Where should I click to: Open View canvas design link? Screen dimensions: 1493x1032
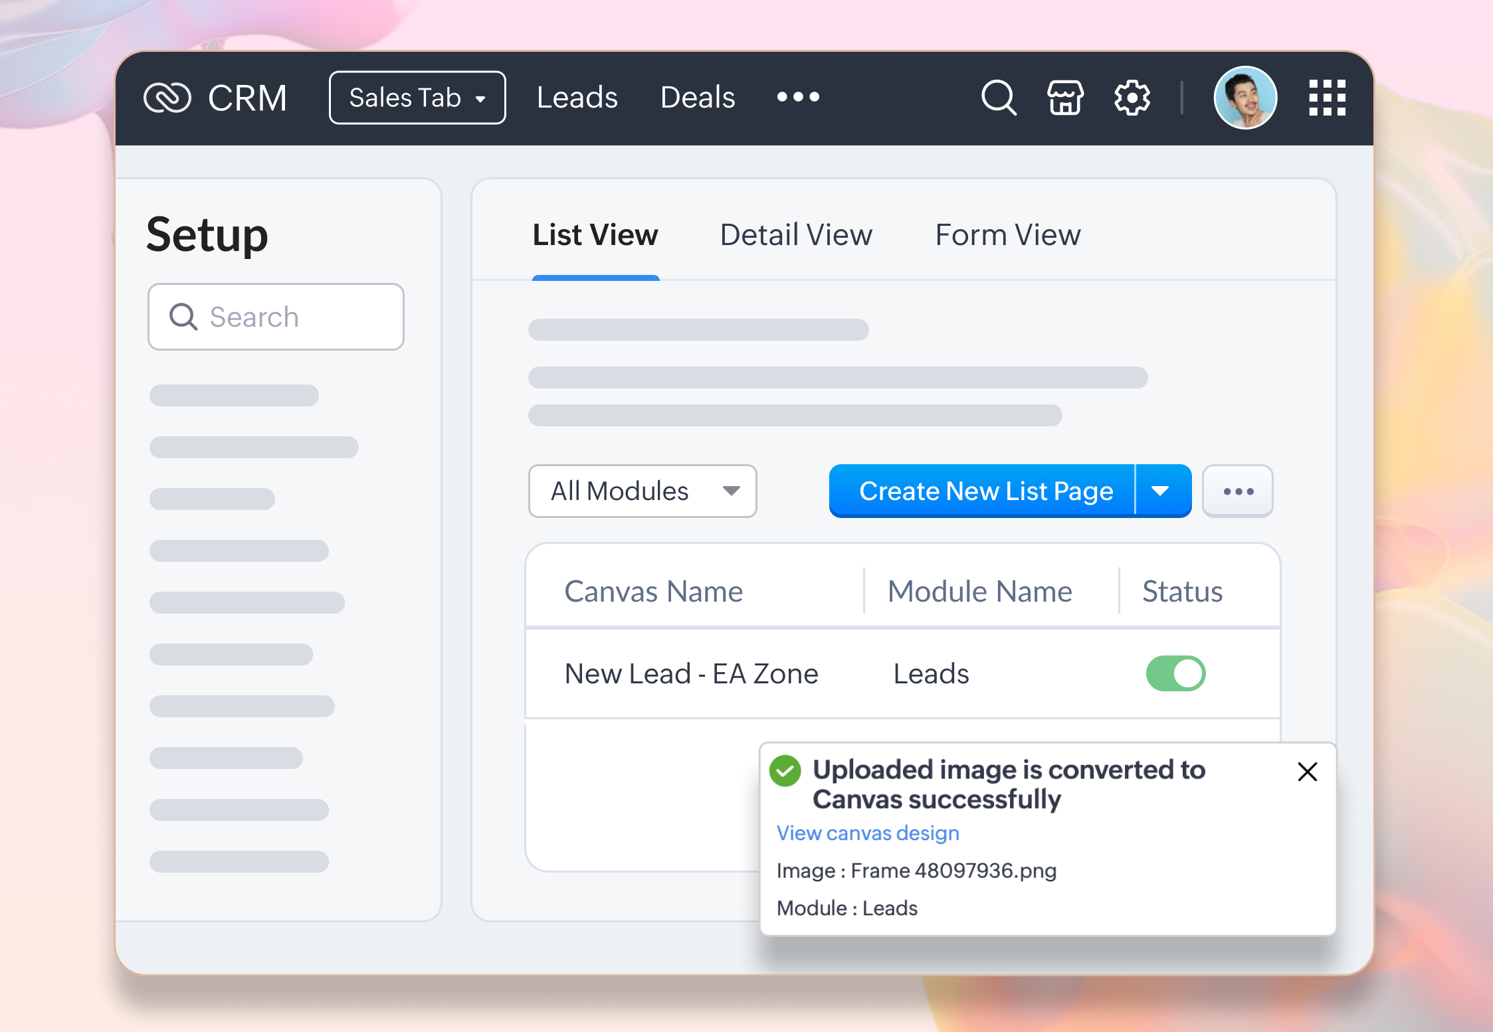point(868,833)
